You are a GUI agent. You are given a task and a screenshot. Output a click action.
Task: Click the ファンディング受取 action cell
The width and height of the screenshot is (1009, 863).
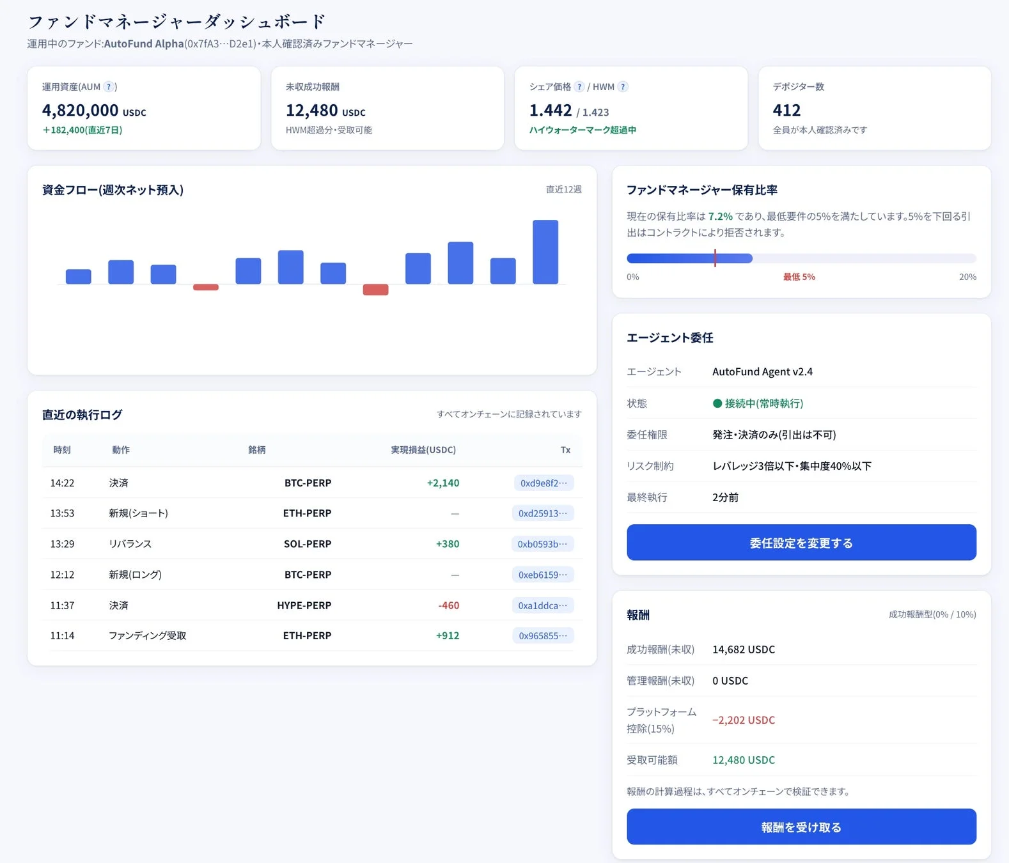[x=147, y=635]
